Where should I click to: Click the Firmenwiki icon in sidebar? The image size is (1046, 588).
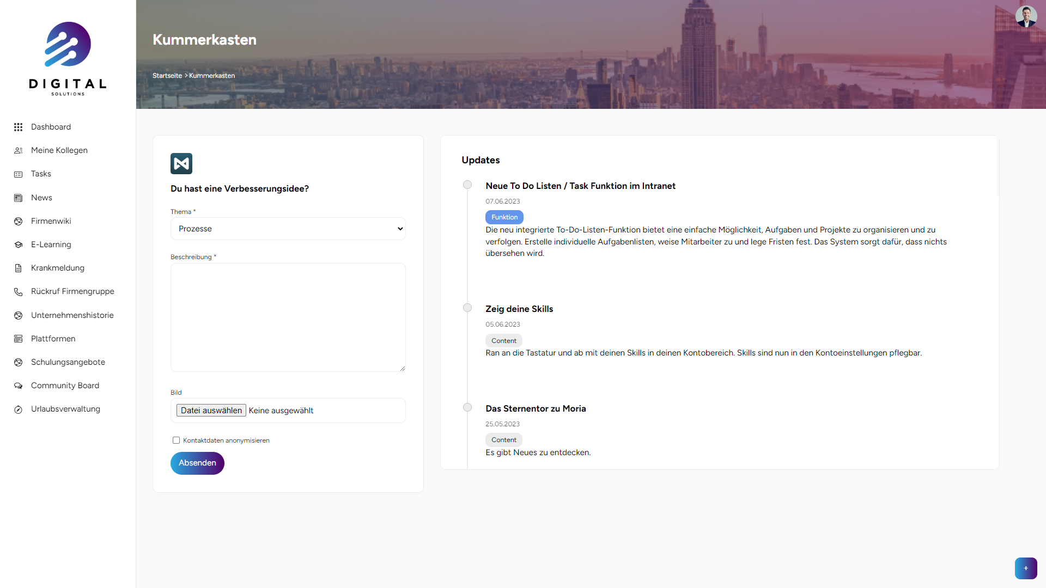click(18, 221)
